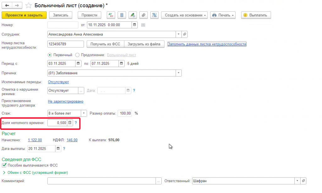The height and width of the screenshot is (193, 322).
Task: Open the structure of related documents icon
Action: (154, 15)
